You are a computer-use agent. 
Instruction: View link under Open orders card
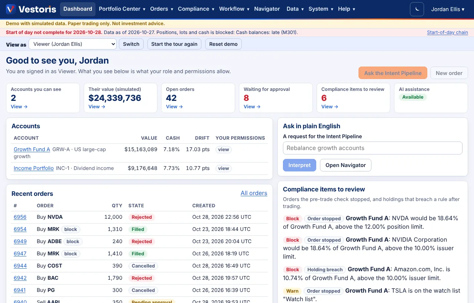[x=174, y=107]
